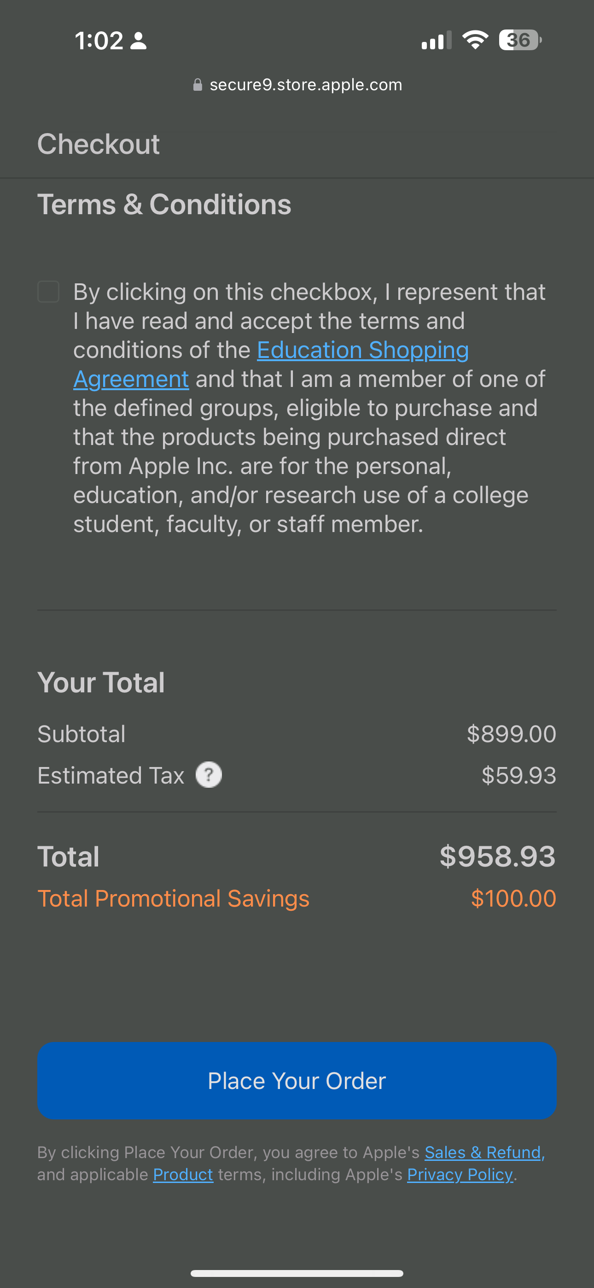The height and width of the screenshot is (1288, 594).
Task: Tap the Terms & Conditions heading
Action: pyautogui.click(x=164, y=205)
